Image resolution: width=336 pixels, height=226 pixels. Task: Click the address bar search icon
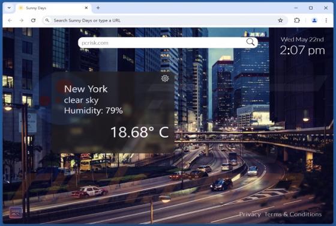tap(47, 20)
